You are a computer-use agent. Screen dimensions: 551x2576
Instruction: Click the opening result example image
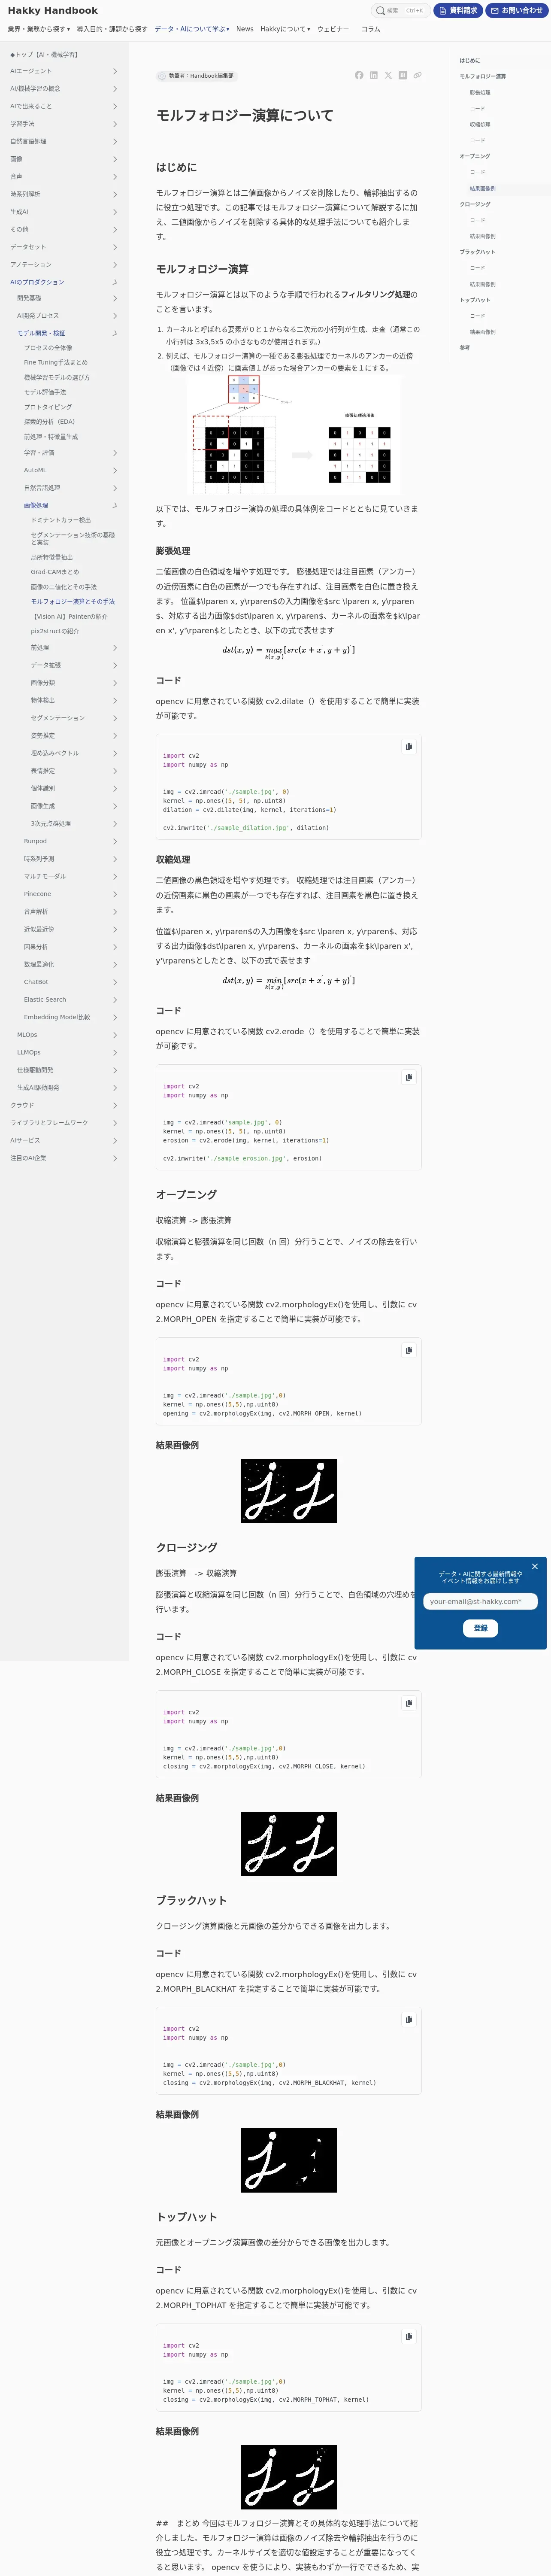[288, 1491]
